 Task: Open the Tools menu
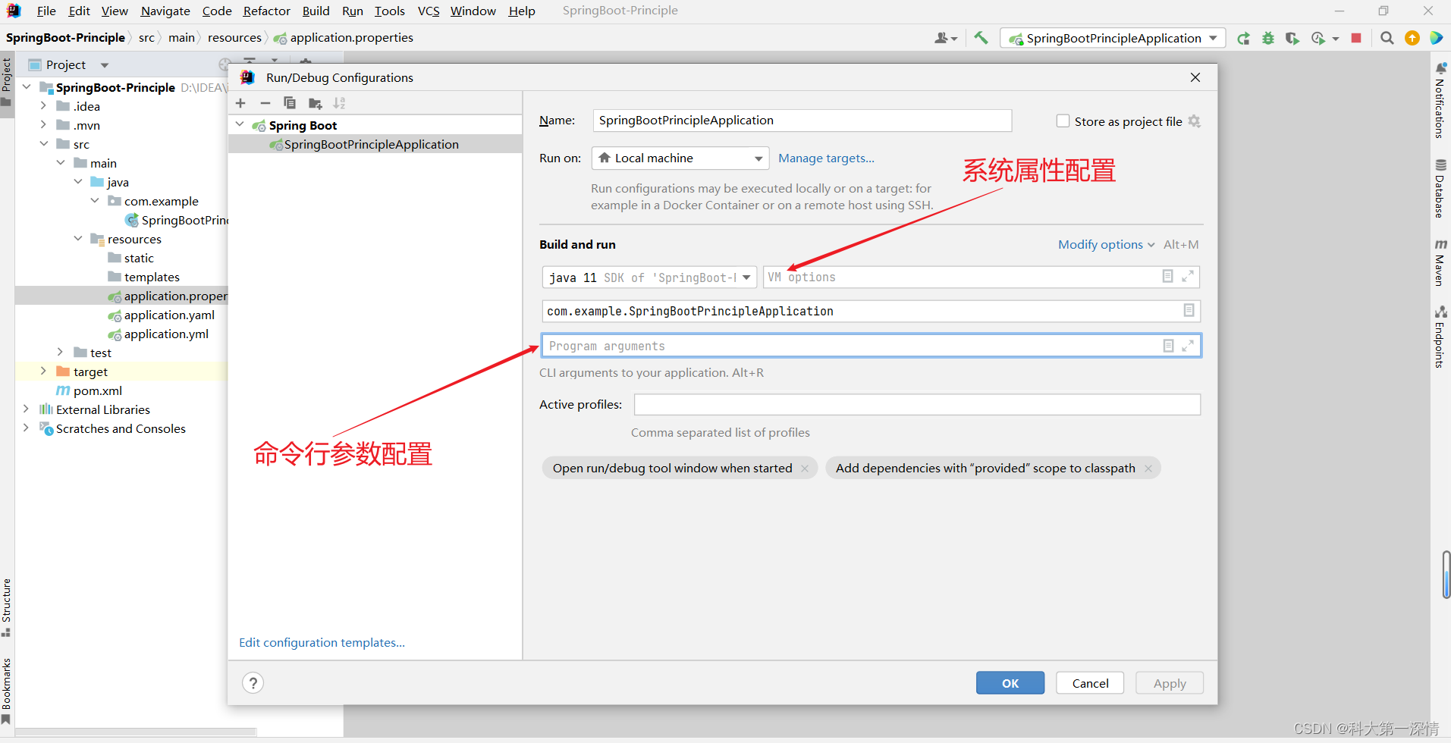(x=390, y=11)
